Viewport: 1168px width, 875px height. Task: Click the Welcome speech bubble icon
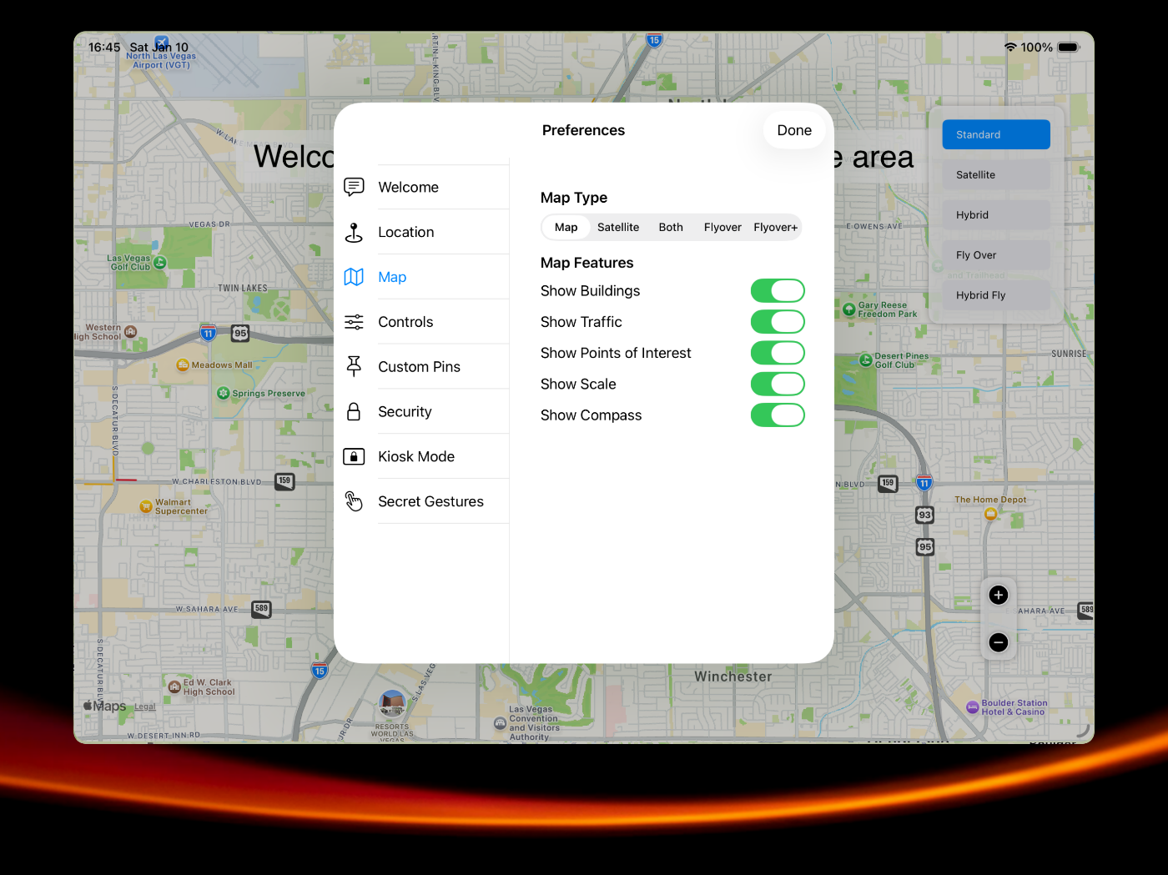(x=354, y=187)
